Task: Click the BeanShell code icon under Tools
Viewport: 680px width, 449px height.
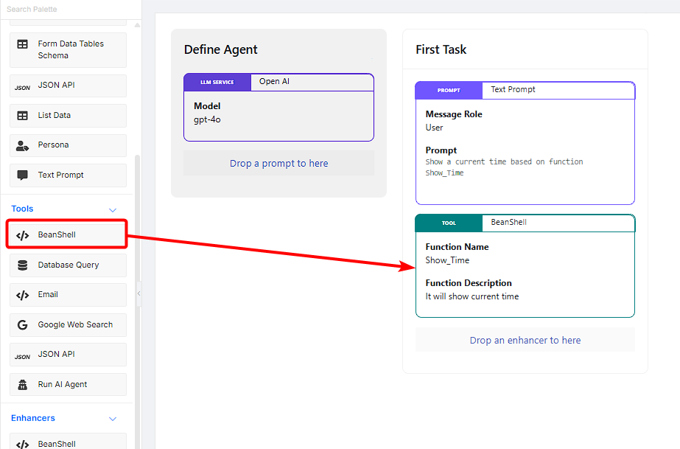Action: click(x=23, y=236)
